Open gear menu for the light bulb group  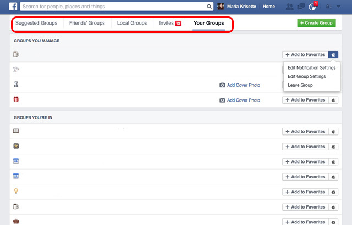333,192
